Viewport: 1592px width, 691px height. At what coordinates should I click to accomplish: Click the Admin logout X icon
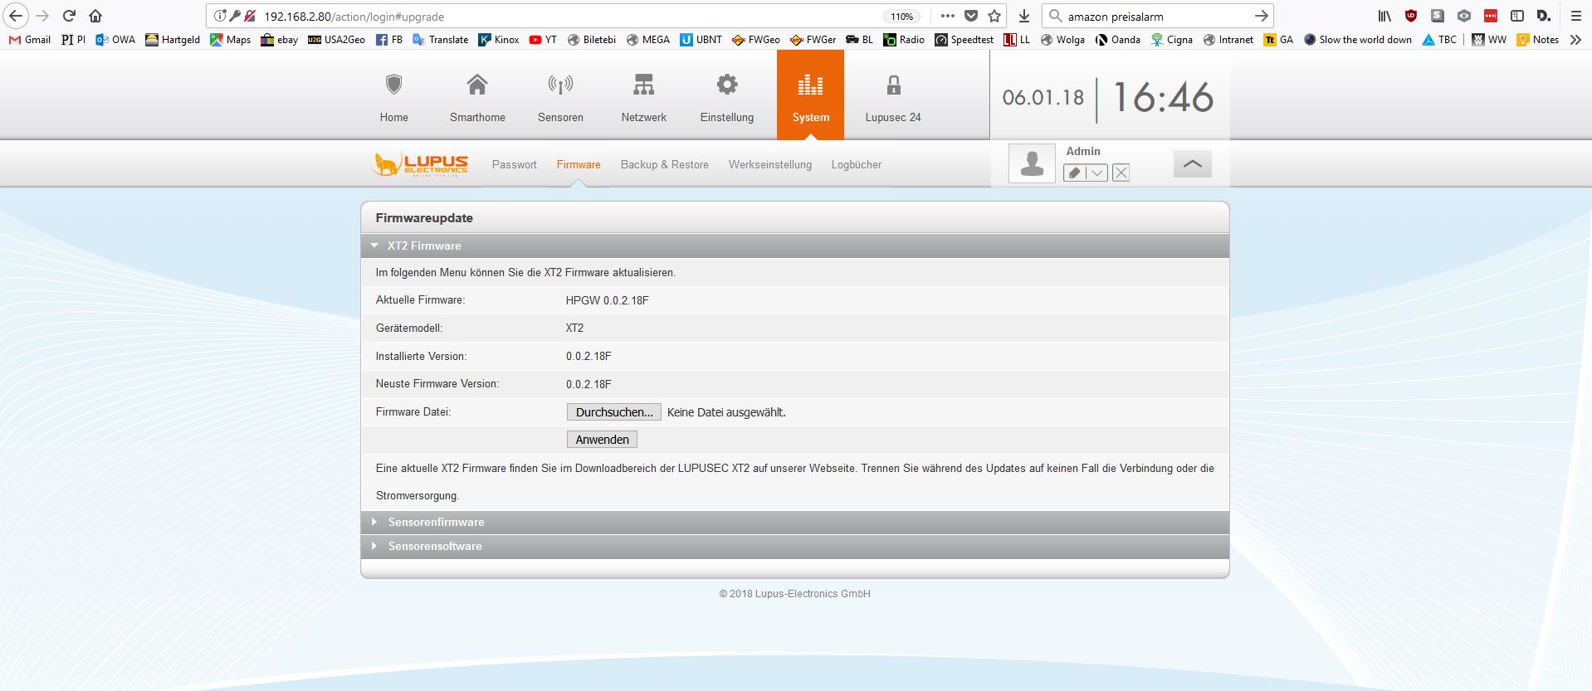tap(1121, 173)
